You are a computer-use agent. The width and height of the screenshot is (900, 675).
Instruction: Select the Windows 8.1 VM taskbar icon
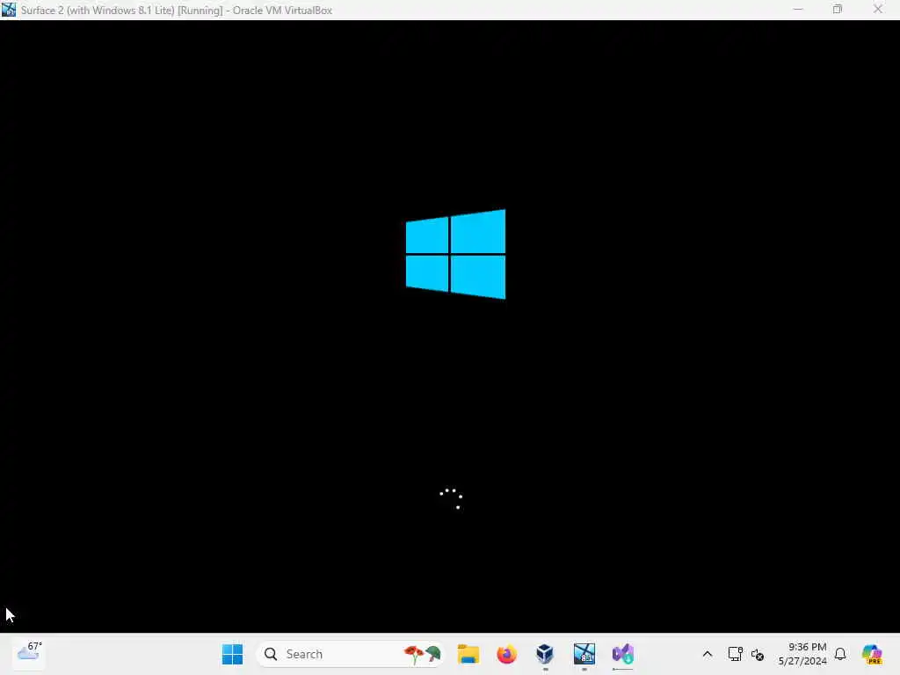click(x=584, y=654)
